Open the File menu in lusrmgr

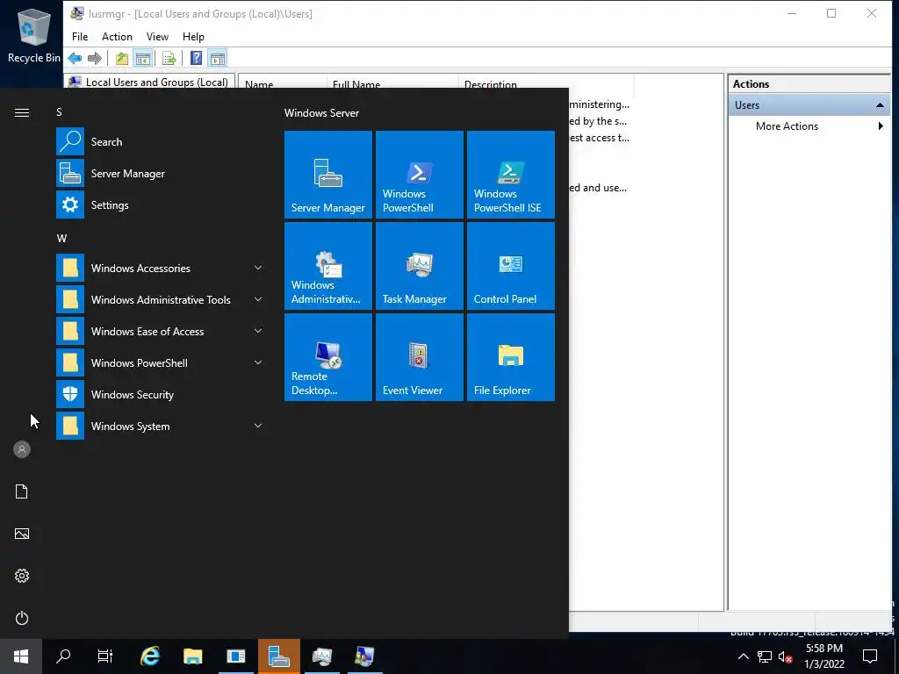point(80,37)
